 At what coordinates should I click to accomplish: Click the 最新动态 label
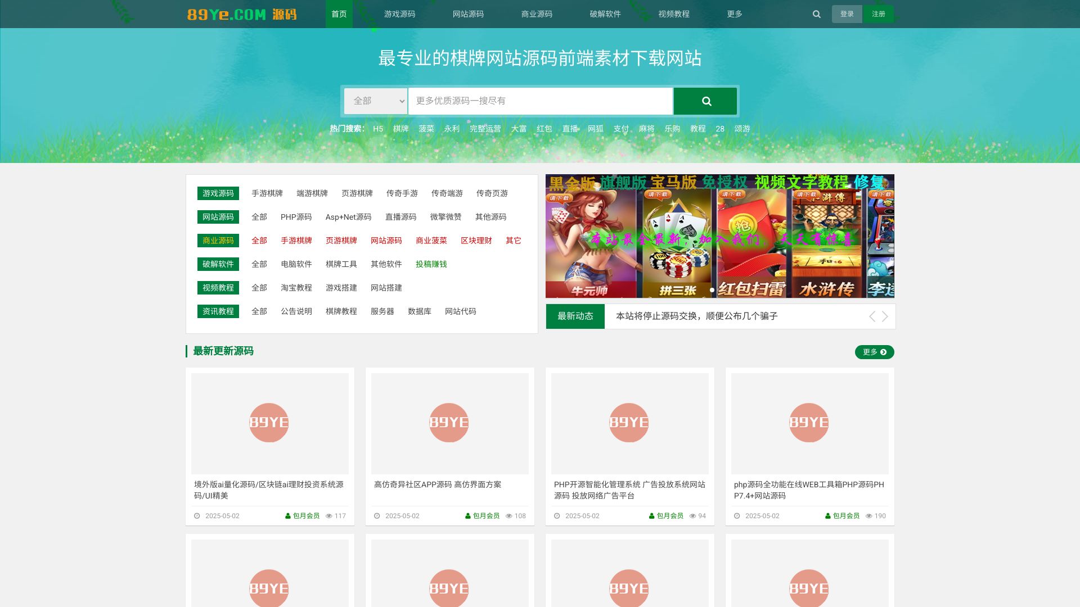pos(575,316)
